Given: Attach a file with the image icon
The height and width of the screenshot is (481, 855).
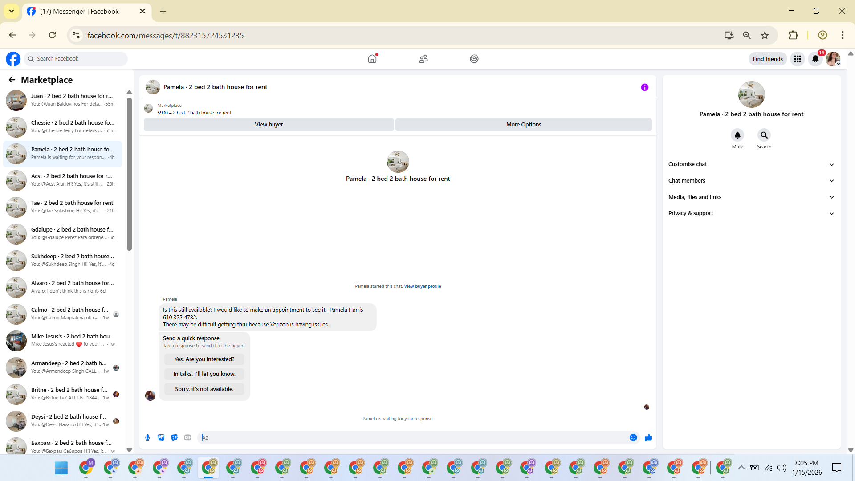Looking at the screenshot, I should (x=161, y=438).
